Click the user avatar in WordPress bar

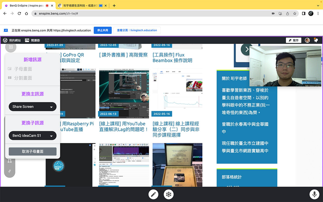pos(307,40)
